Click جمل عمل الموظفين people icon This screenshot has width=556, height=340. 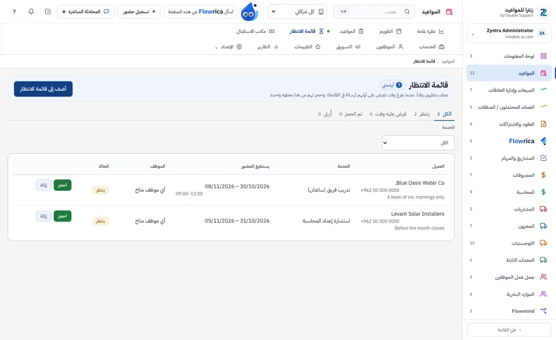tap(543, 277)
